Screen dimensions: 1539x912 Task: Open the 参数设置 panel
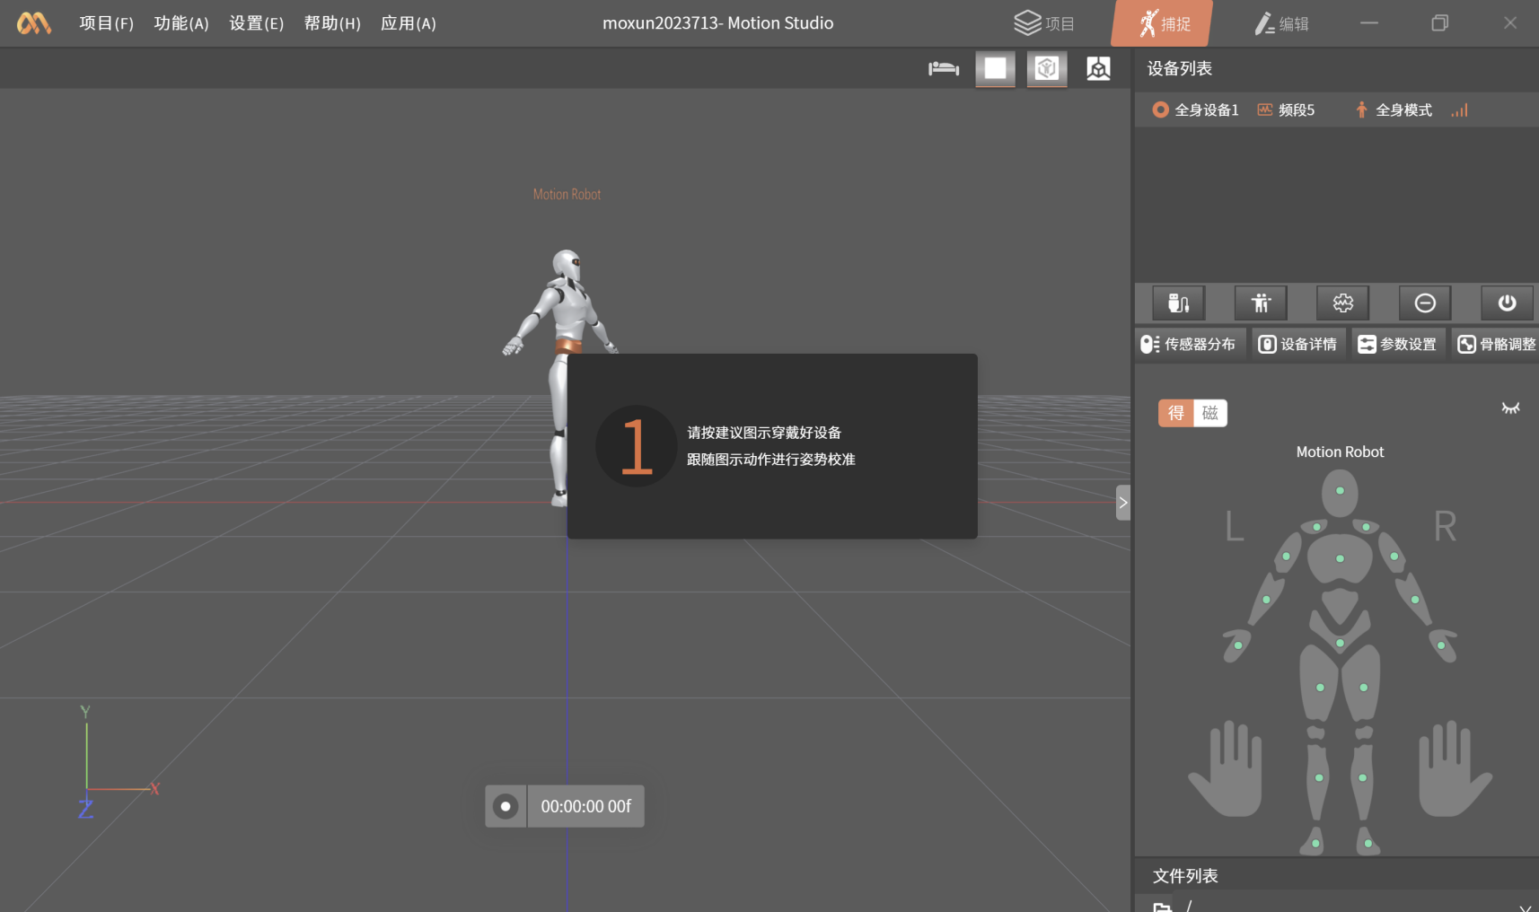tap(1397, 345)
